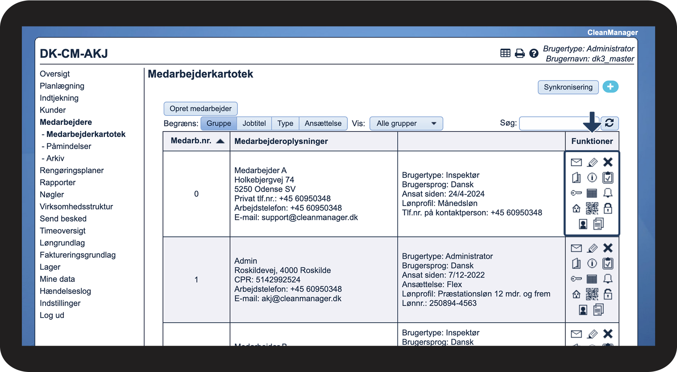Go to Påmindelser submenu item

pyautogui.click(x=69, y=146)
